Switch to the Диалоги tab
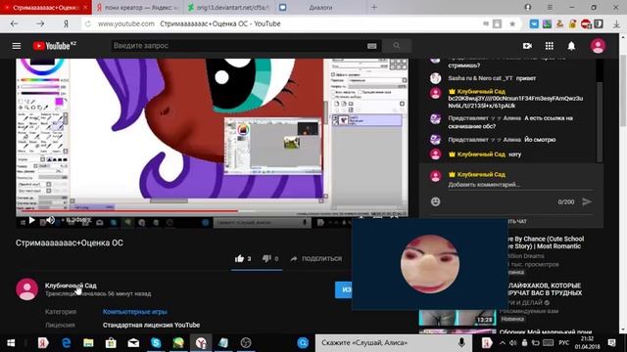Image resolution: width=627 pixels, height=352 pixels. coord(320,7)
